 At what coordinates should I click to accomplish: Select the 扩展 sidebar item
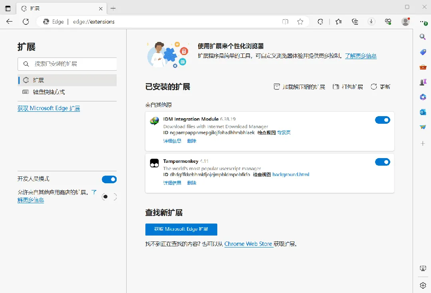coord(67,80)
